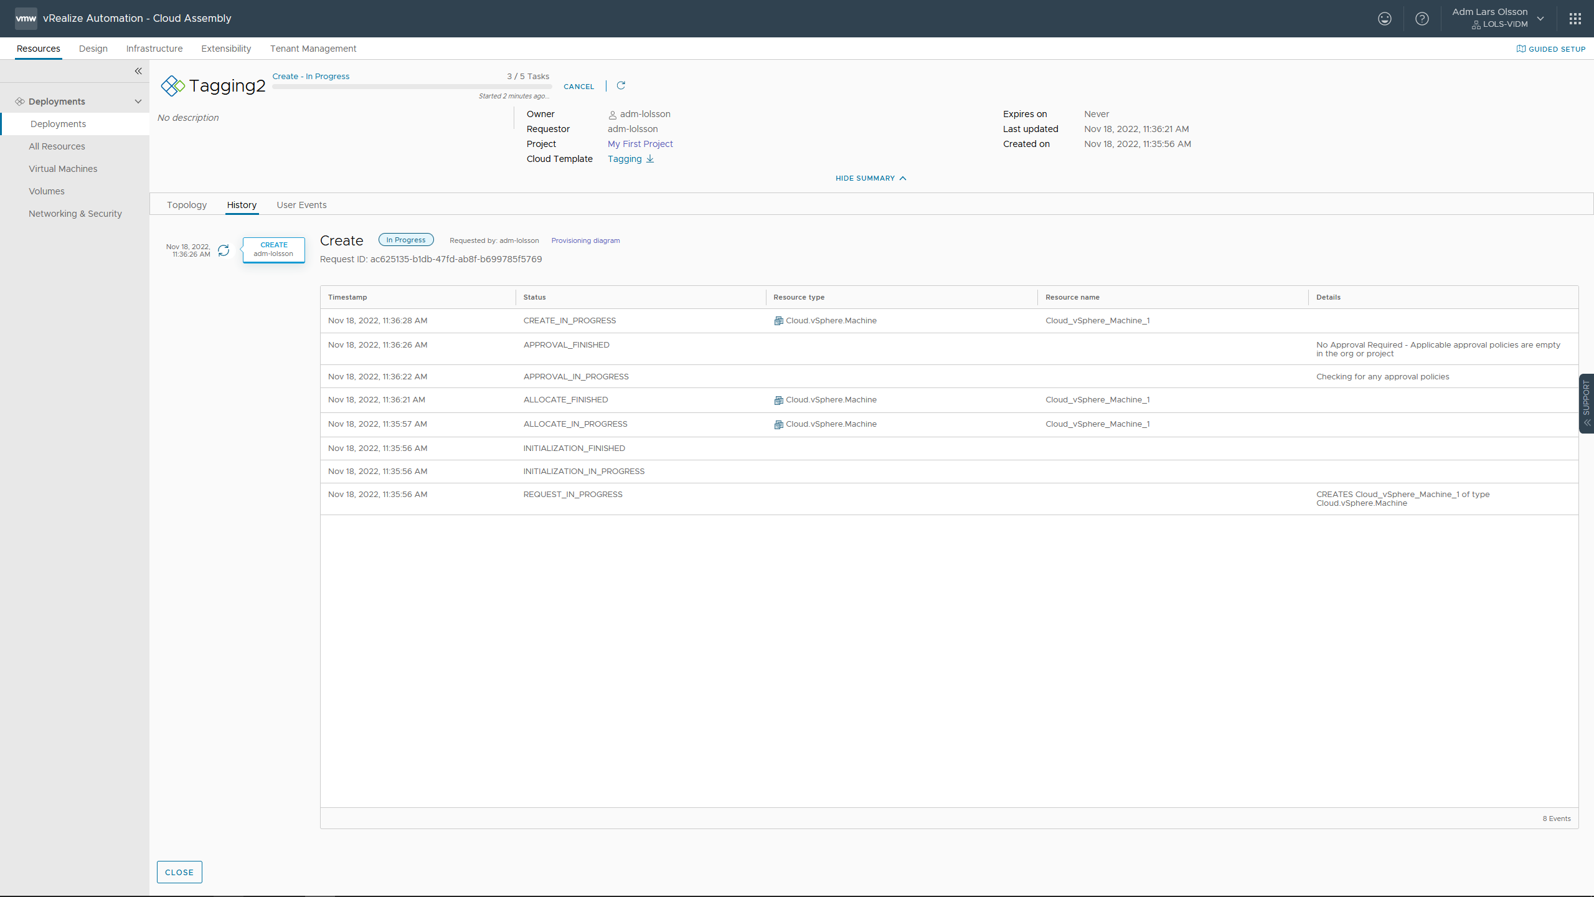The height and width of the screenshot is (897, 1594).
Task: Switch to the Design tab
Action: click(93, 49)
